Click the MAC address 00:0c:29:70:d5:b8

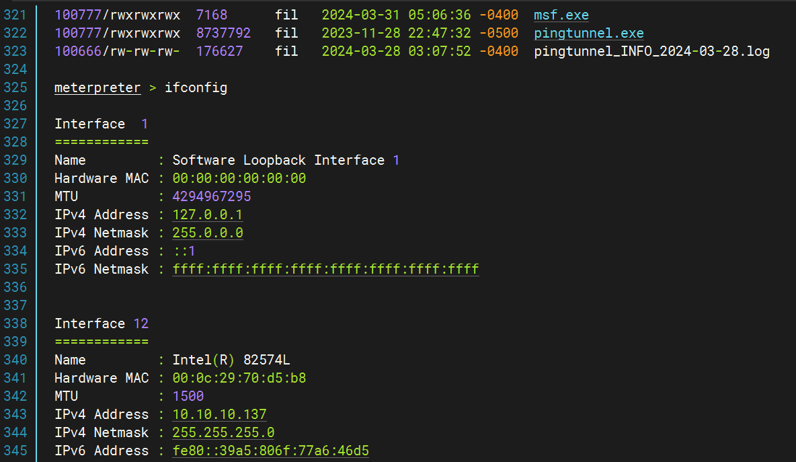coord(239,378)
